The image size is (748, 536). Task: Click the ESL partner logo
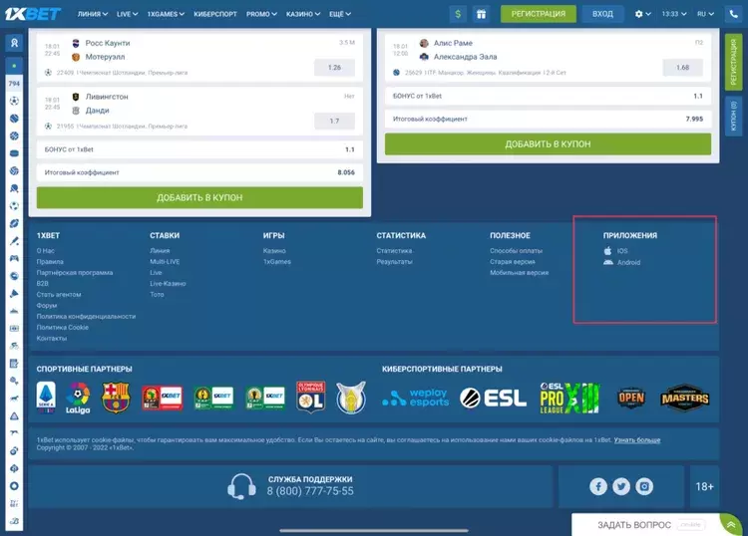[x=494, y=398]
